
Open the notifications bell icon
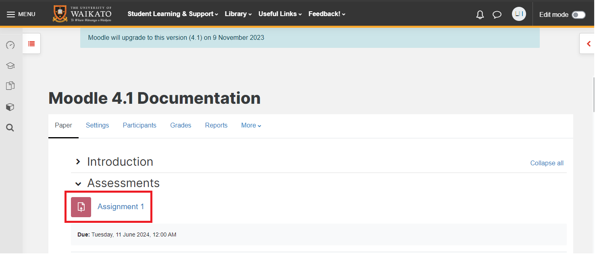pyautogui.click(x=480, y=15)
